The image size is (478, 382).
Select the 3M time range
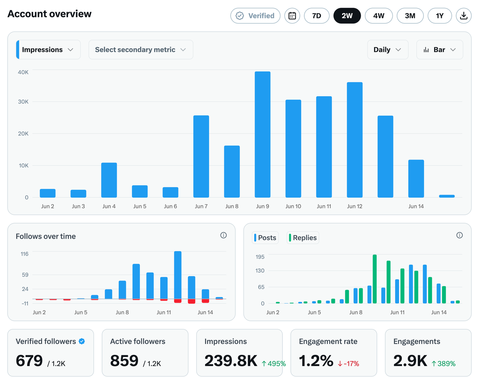410,16
